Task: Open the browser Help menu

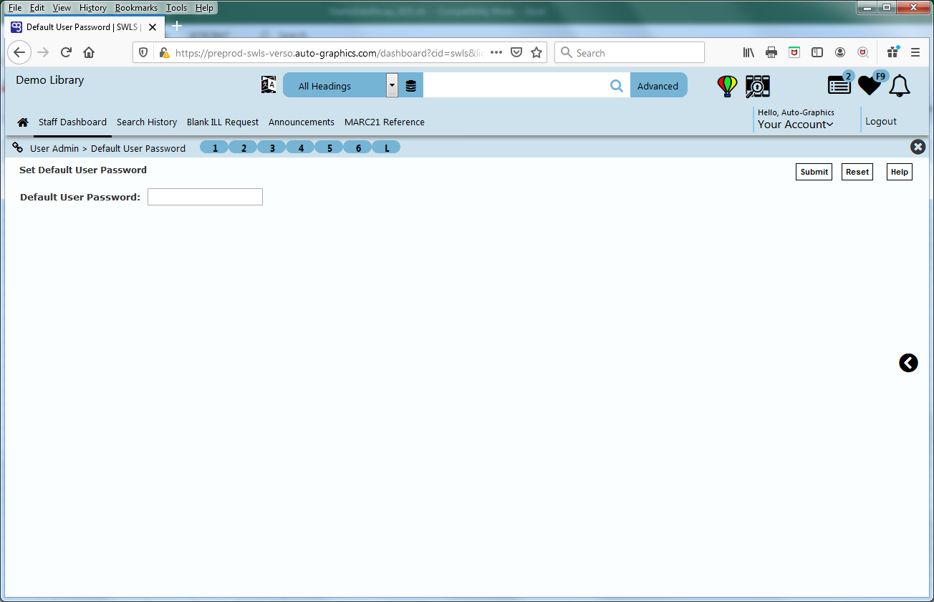Action: (204, 8)
